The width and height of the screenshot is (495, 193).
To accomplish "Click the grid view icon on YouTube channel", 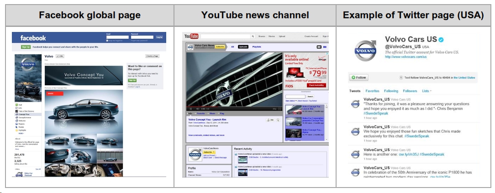I will click(x=325, y=47).
